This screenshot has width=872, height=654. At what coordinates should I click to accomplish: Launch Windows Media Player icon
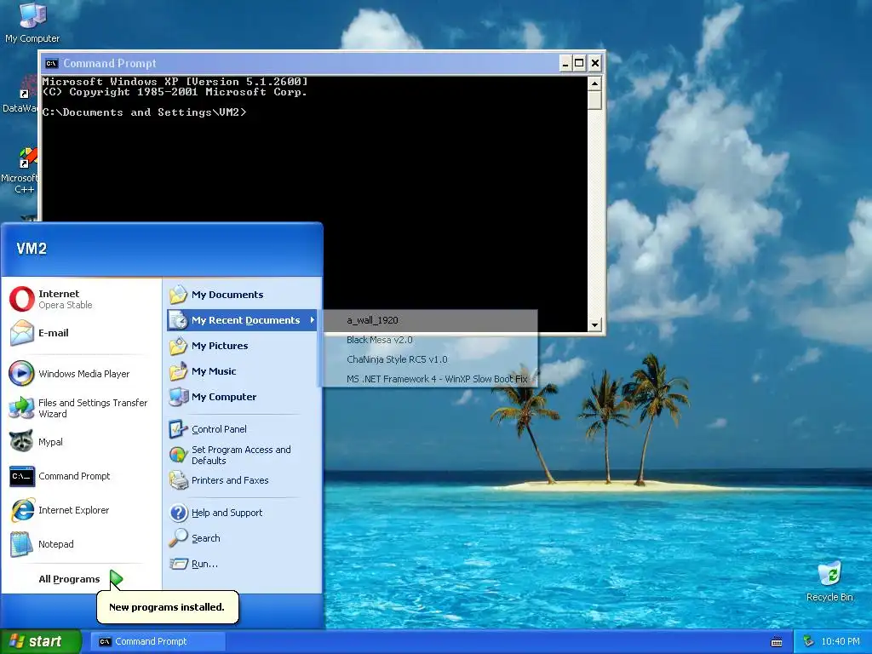point(21,374)
